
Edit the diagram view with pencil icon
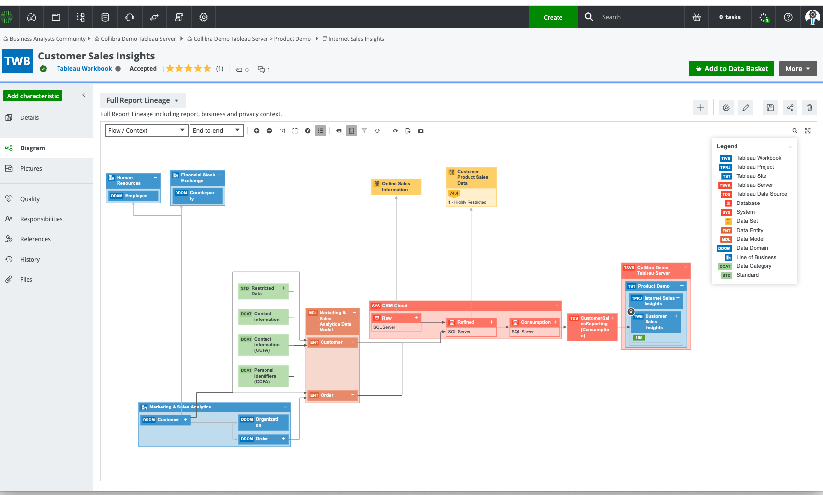(746, 108)
